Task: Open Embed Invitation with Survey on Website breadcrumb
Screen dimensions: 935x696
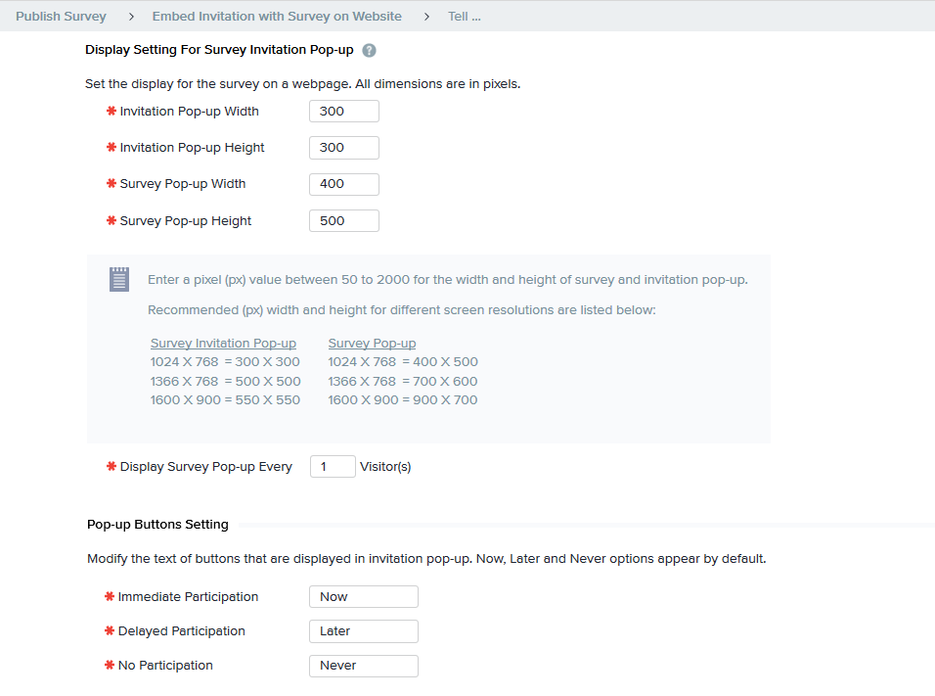Action: (x=277, y=17)
